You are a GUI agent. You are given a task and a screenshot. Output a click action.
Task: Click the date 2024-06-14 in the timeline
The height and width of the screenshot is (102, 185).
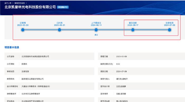click(96, 25)
